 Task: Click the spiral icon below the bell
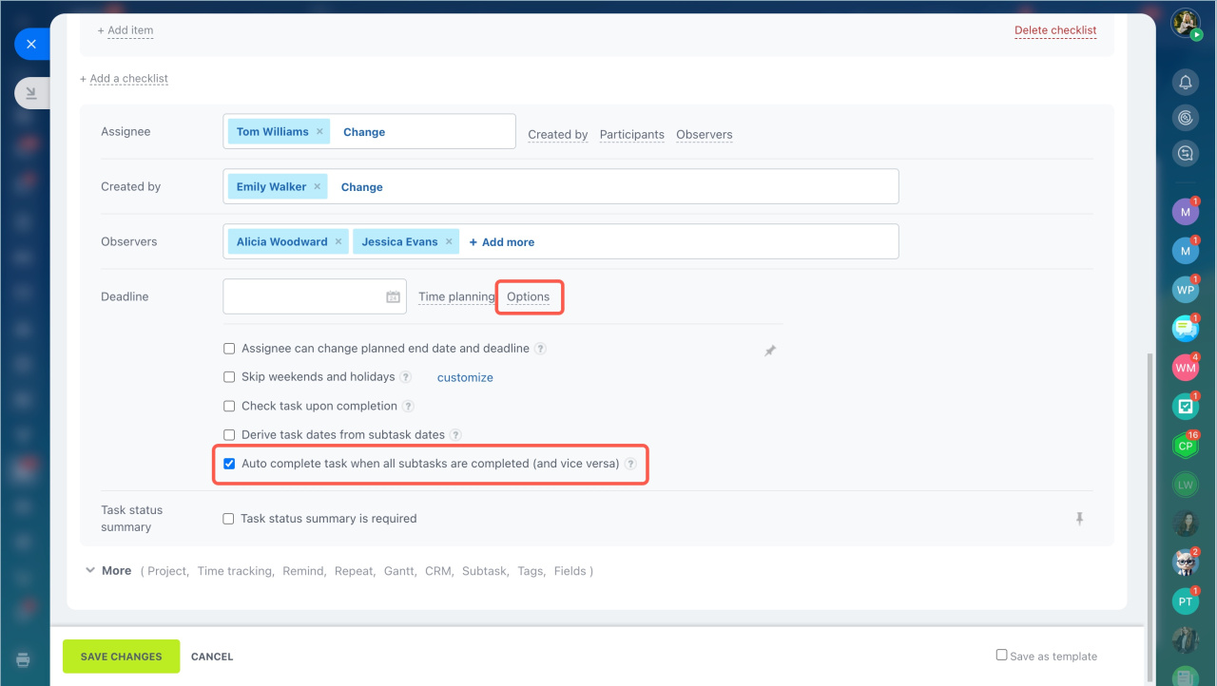(x=1186, y=117)
